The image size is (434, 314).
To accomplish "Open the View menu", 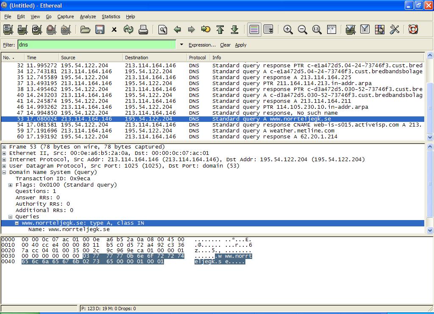I will [x=35, y=17].
